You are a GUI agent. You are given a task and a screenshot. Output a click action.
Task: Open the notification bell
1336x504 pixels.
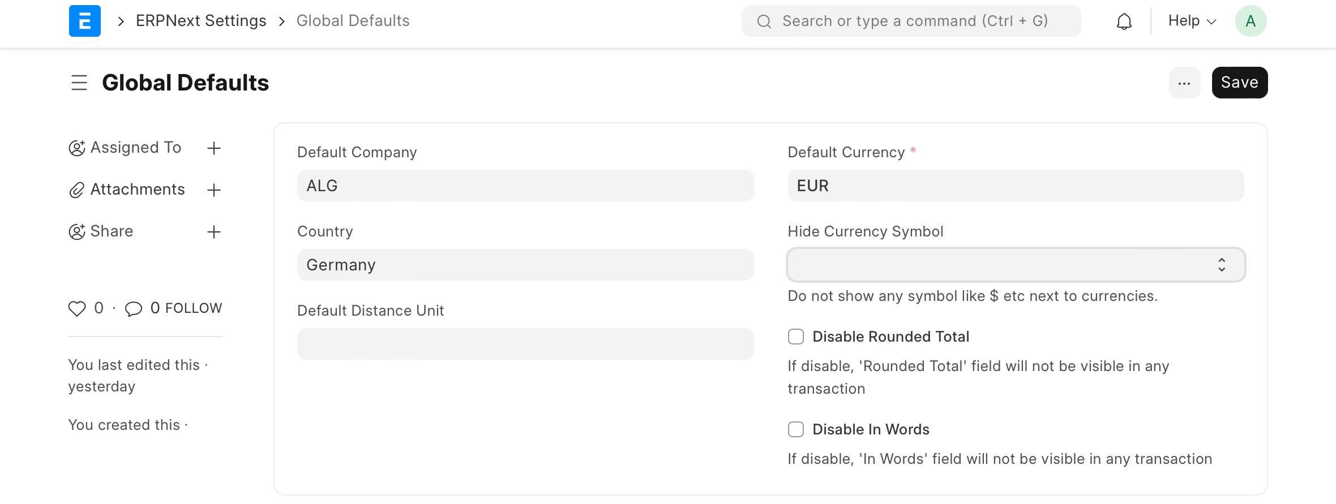tap(1124, 20)
